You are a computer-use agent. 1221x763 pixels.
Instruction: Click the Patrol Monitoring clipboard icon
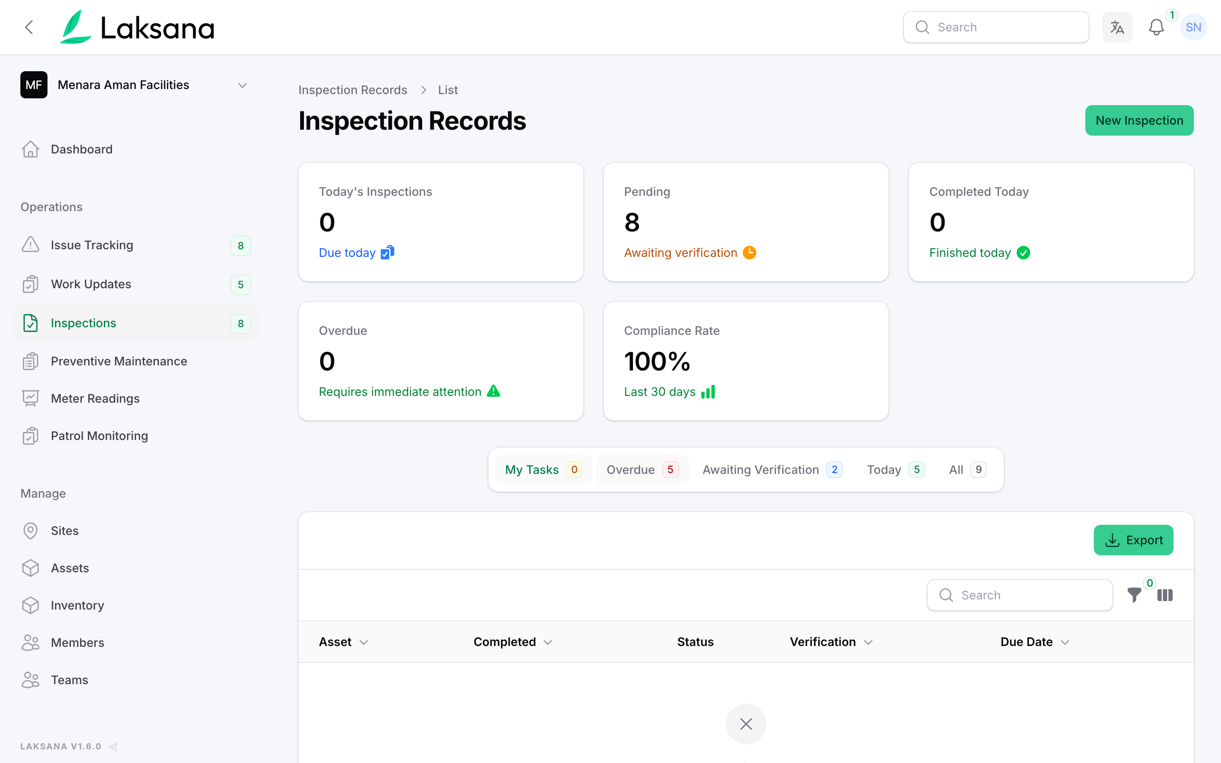tap(30, 435)
